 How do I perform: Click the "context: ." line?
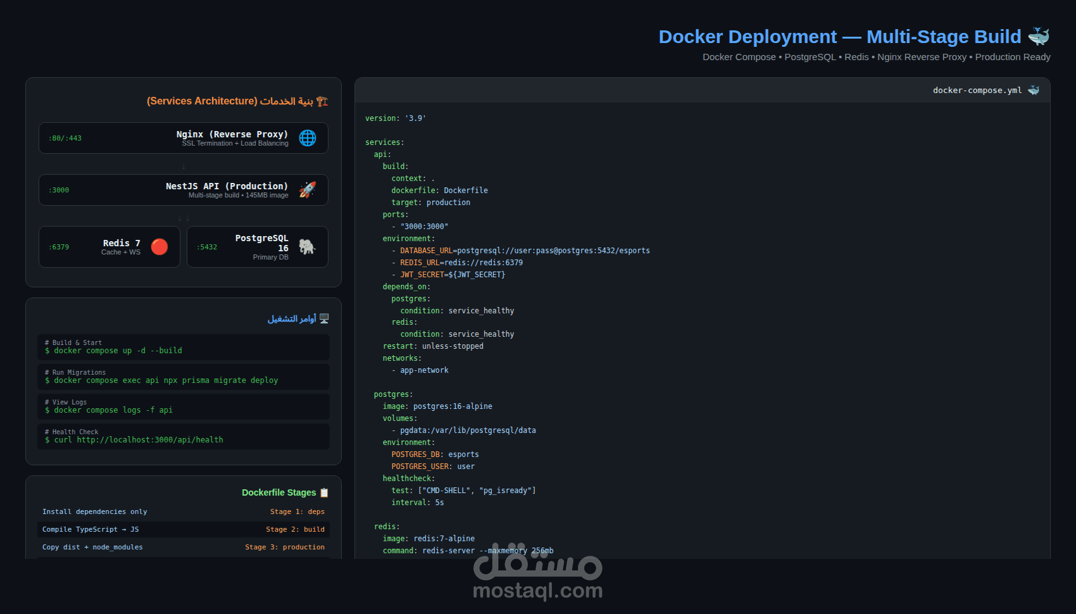(x=413, y=179)
